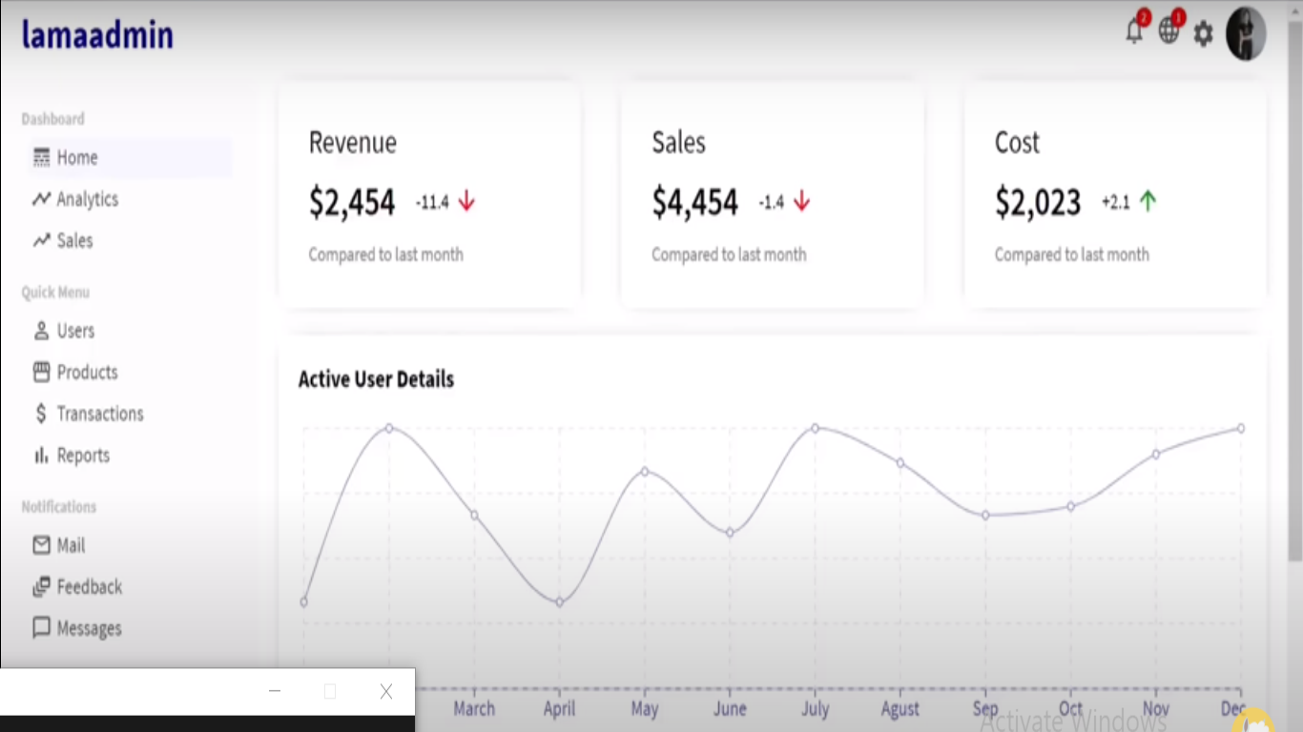1303x732 pixels.
Task: Click the April data point on chart
Action: tap(559, 602)
